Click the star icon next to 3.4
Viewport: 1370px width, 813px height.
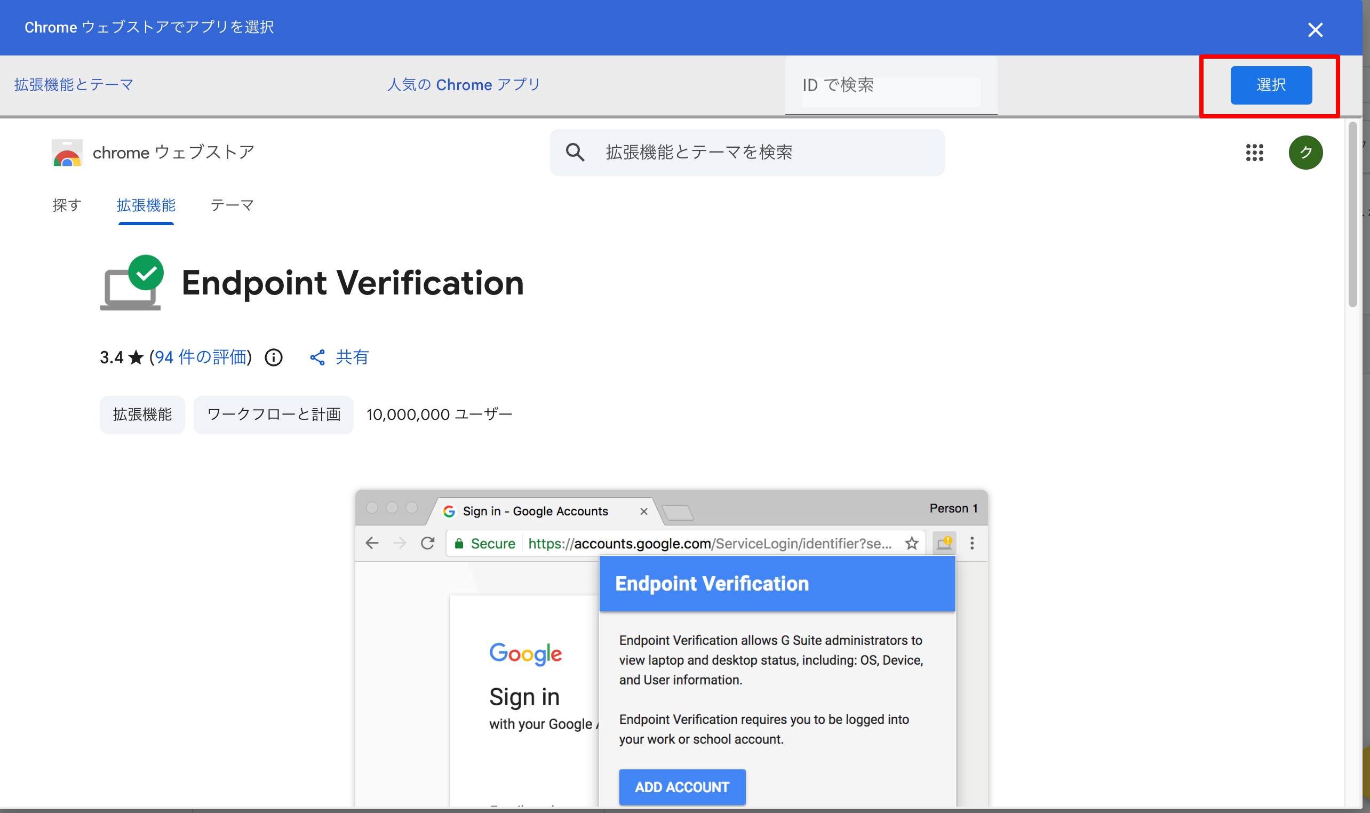click(136, 358)
